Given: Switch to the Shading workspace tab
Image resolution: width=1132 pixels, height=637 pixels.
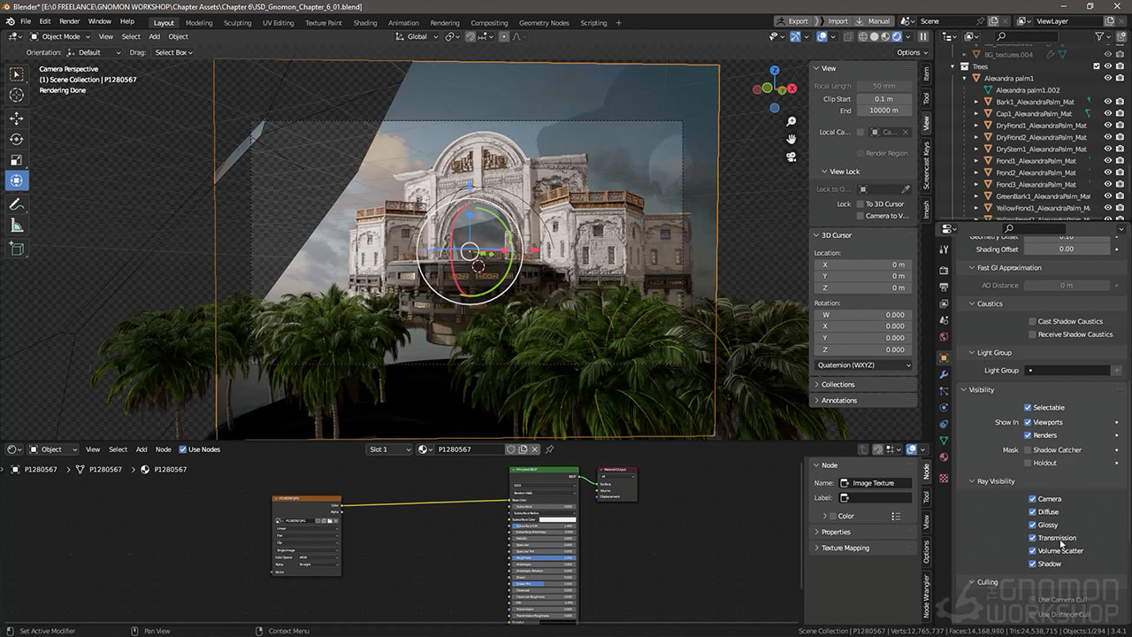Looking at the screenshot, I should point(364,22).
